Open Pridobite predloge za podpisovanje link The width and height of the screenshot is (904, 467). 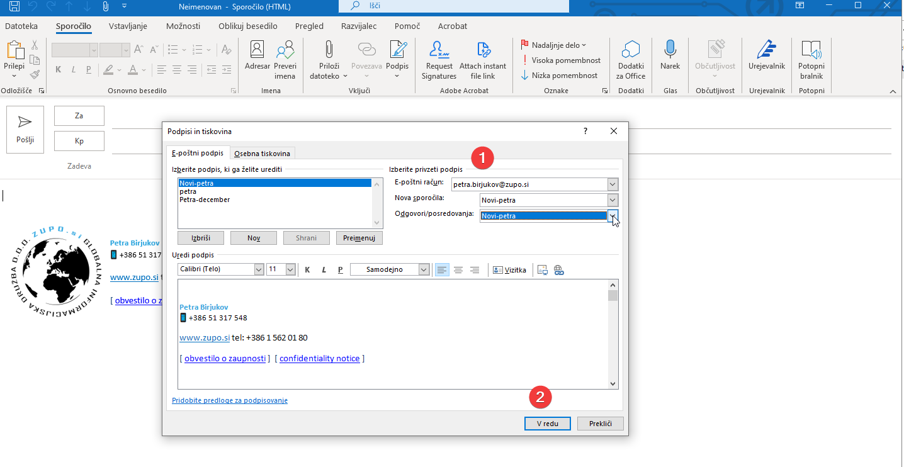229,400
